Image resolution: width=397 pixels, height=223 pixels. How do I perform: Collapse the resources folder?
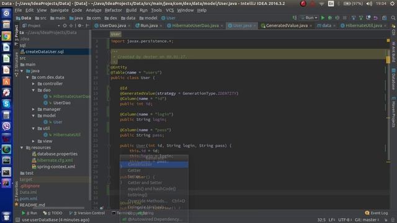point(22,147)
